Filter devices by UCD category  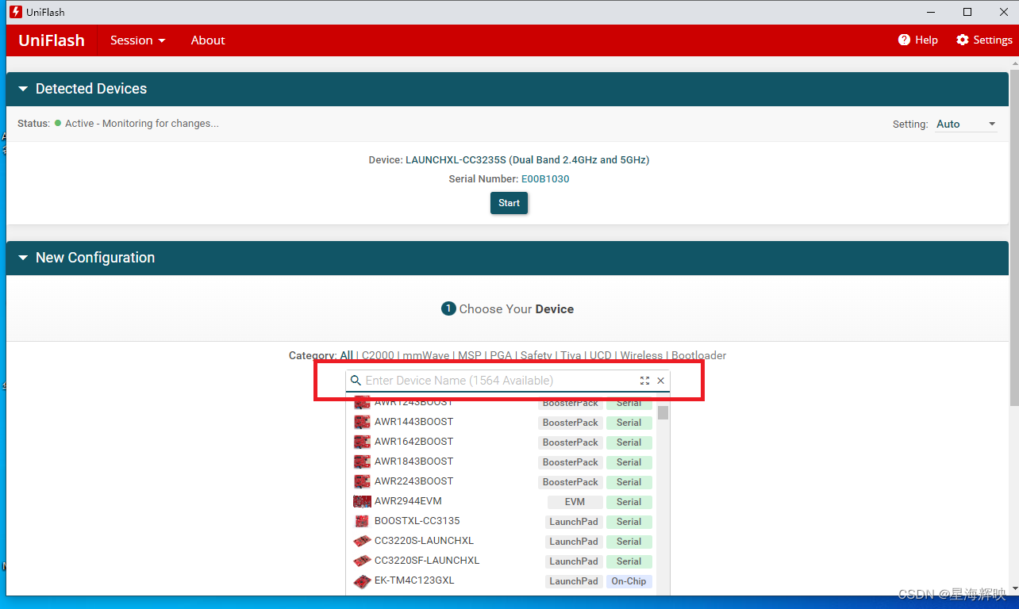click(x=601, y=356)
